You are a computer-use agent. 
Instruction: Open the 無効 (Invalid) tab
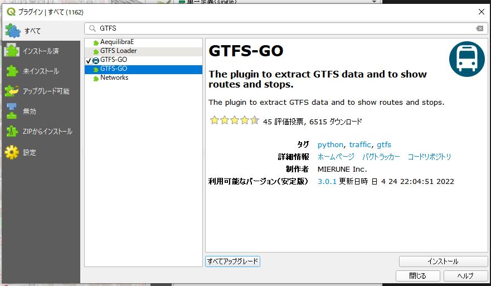tap(41, 111)
